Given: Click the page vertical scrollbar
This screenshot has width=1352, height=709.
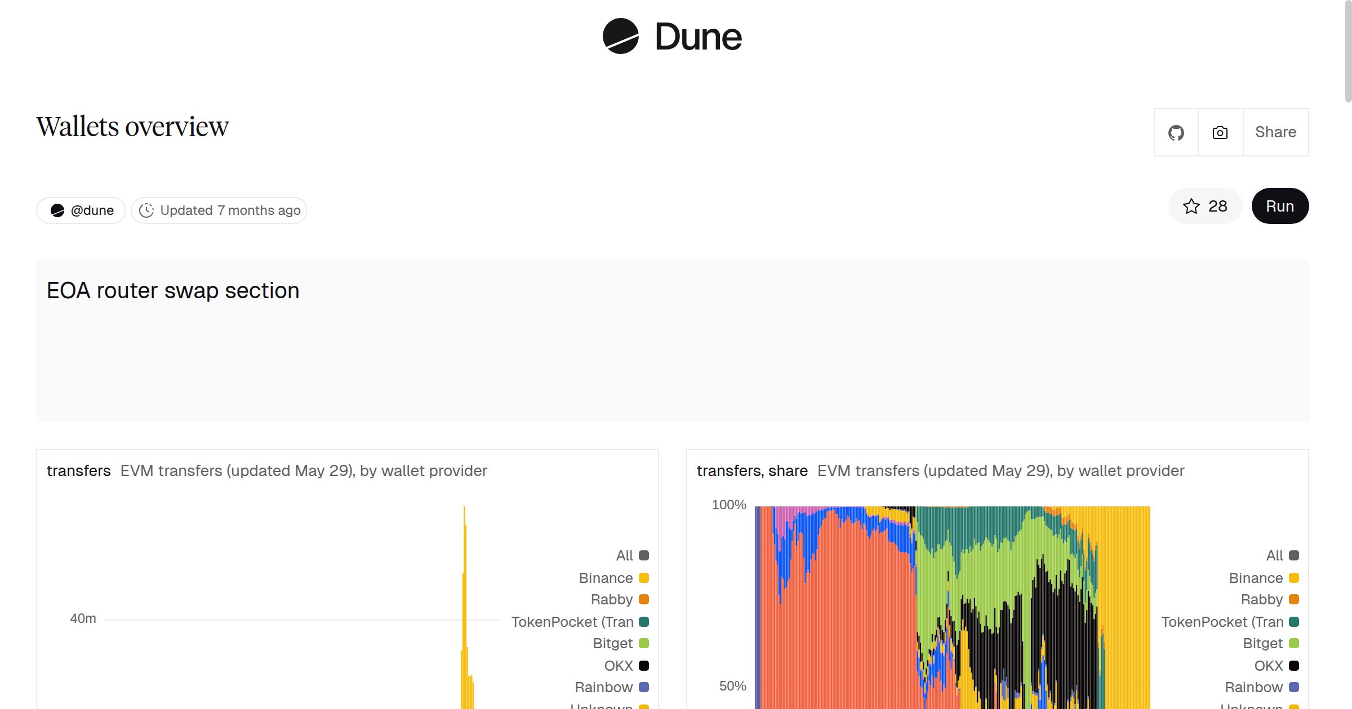Looking at the screenshot, I should 1347,51.
